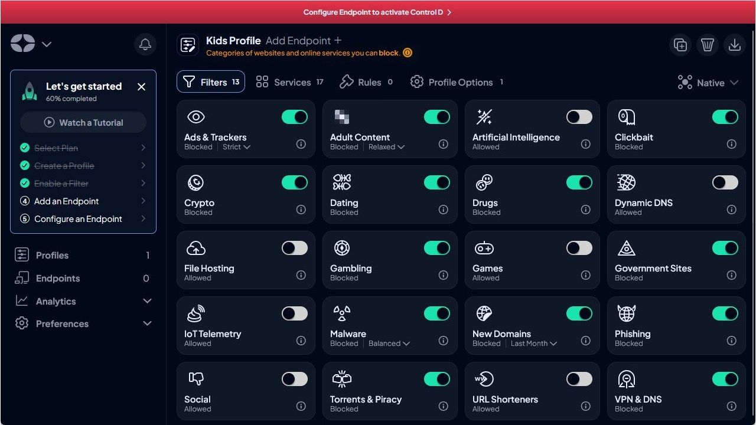Click the Control D logo
Viewport: 756px width, 425px height.
pyautogui.click(x=22, y=43)
